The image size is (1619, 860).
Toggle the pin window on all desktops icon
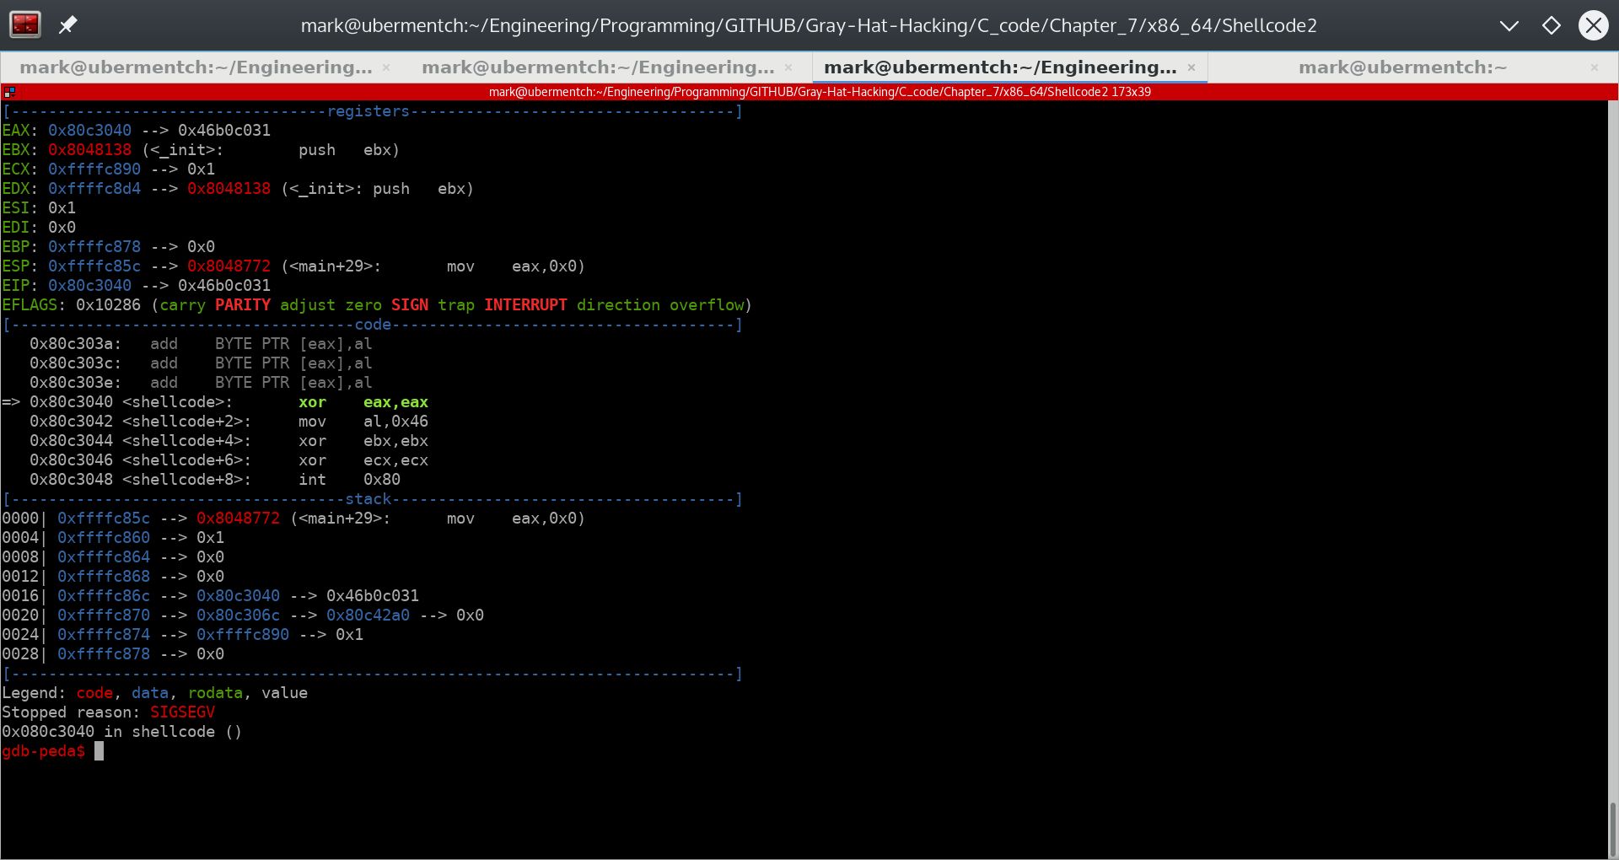pyautogui.click(x=67, y=25)
